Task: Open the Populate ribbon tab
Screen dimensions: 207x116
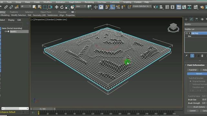Action: (x=62, y=12)
